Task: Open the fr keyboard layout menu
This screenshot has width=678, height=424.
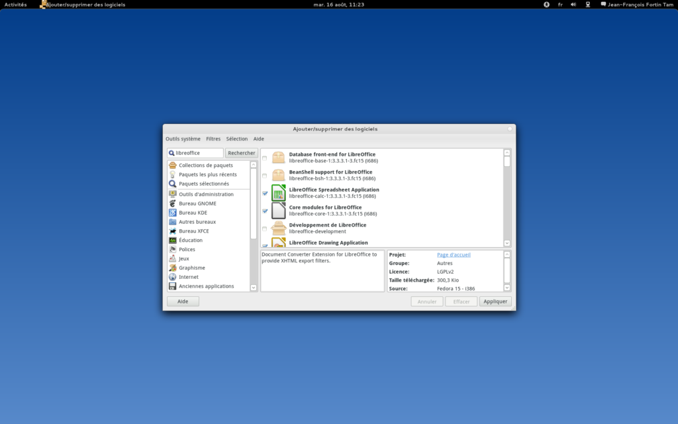Action: [560, 5]
